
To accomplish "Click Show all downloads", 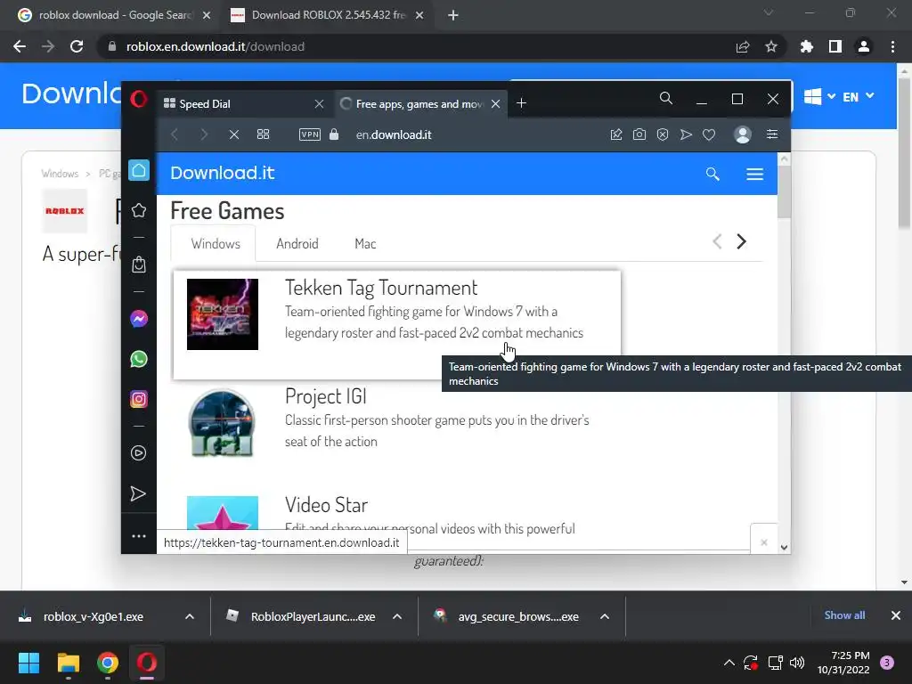I will [x=844, y=615].
